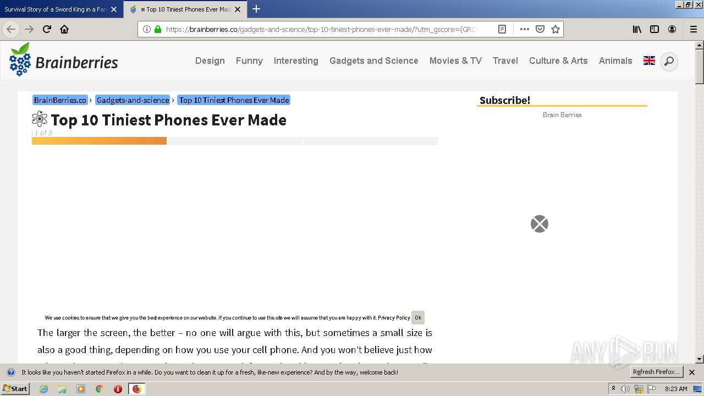The width and height of the screenshot is (704, 396).
Task: Dismiss the Firefox refresh notification bar
Action: point(692,372)
